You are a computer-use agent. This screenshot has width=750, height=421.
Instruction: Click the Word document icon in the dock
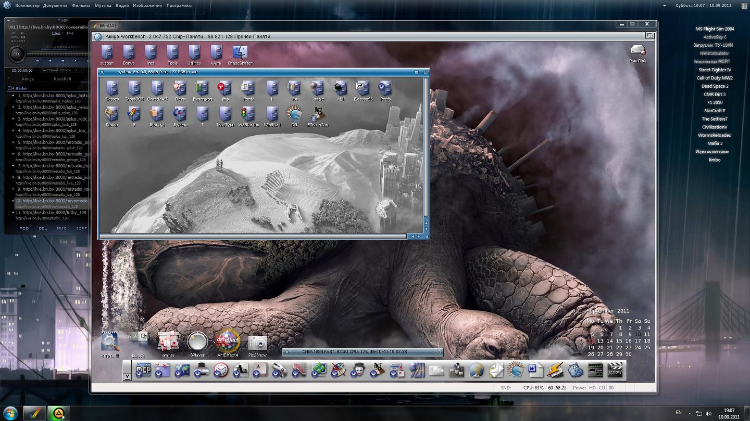click(x=535, y=370)
